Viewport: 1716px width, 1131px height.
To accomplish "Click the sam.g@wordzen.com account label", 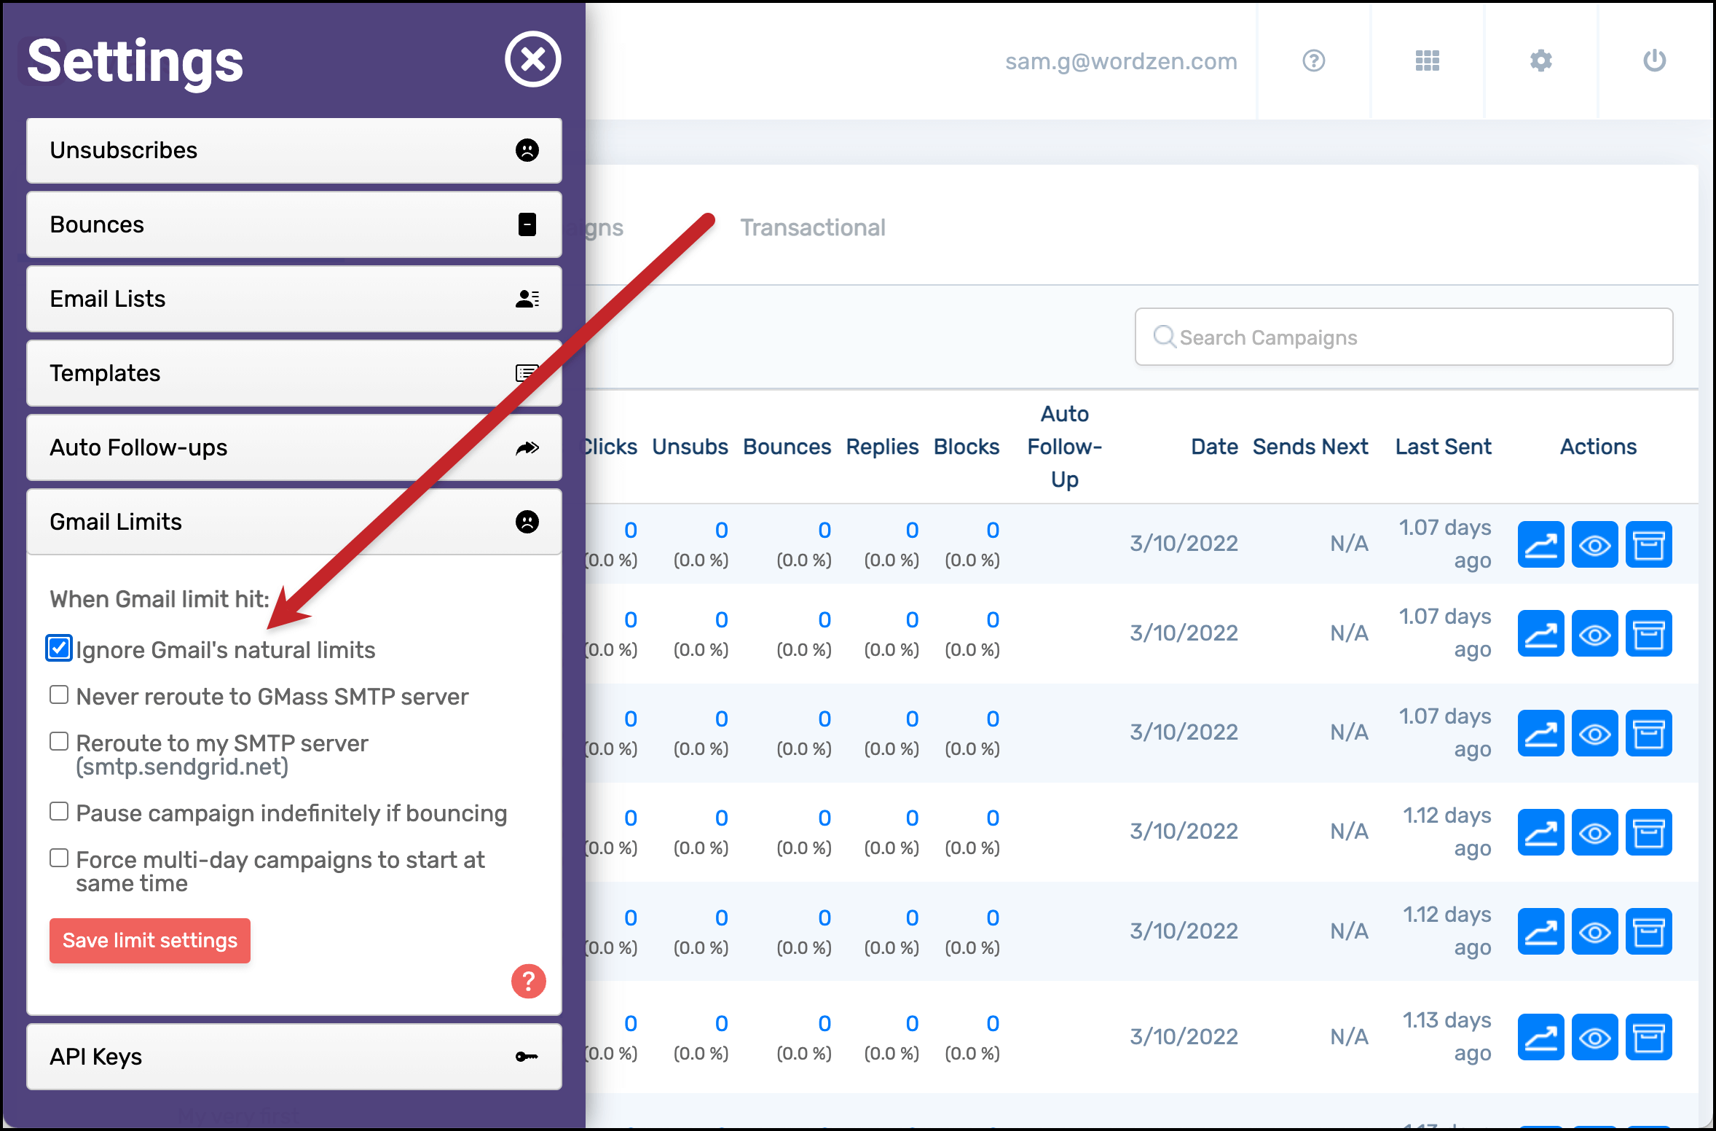I will pyautogui.click(x=1121, y=61).
